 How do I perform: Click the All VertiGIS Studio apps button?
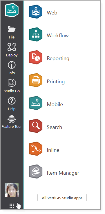pyautogui.click(x=62, y=198)
